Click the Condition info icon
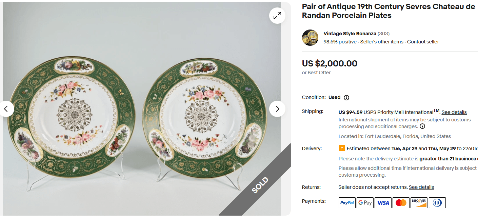The image size is (478, 218). pyautogui.click(x=346, y=98)
